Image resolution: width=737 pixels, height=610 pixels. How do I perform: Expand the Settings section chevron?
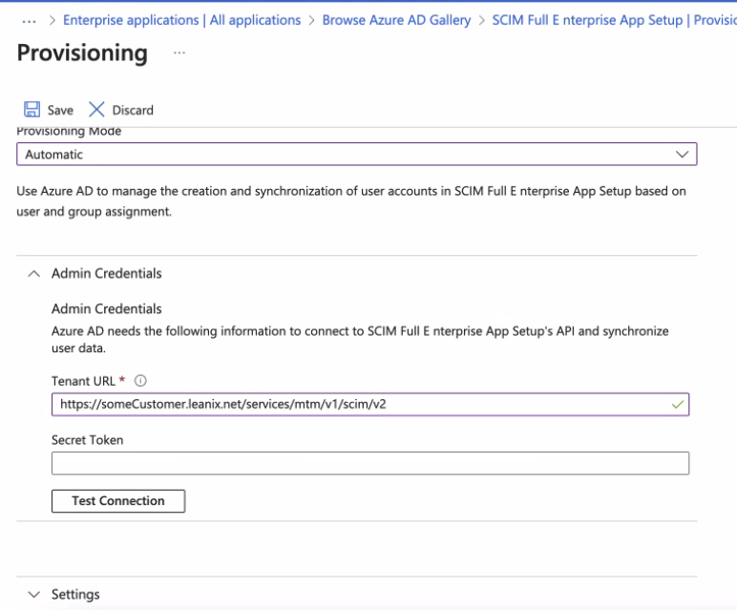34,595
